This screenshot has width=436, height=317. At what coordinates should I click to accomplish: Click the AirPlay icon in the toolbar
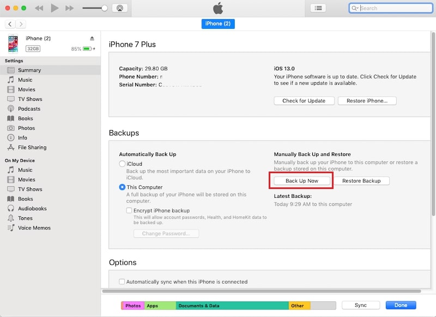[120, 8]
